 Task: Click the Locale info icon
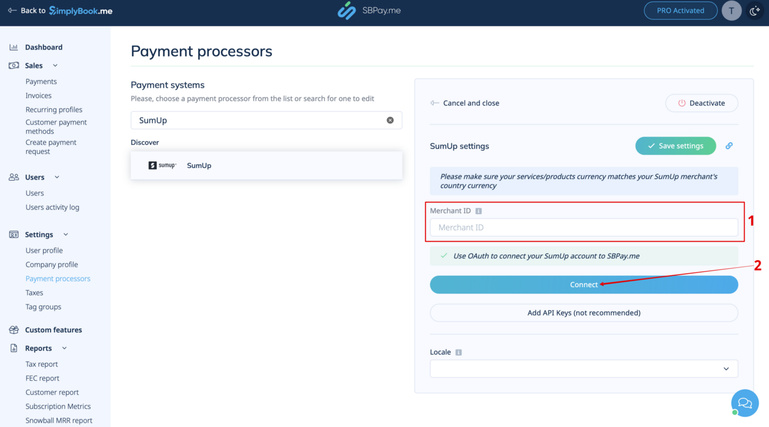click(458, 352)
